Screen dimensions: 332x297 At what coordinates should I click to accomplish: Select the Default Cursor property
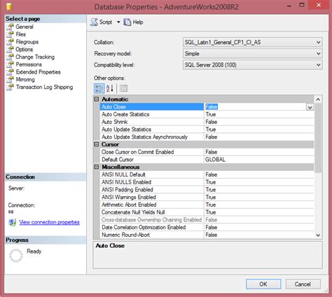(207, 160)
